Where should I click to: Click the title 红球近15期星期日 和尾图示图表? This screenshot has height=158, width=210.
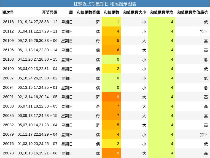coord(105,4)
